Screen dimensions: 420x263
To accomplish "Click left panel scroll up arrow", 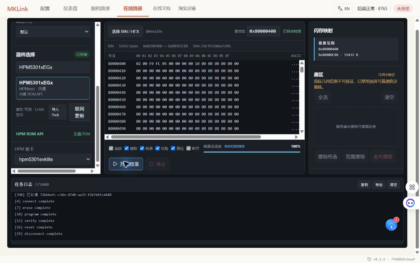I will (x=97, y=25).
